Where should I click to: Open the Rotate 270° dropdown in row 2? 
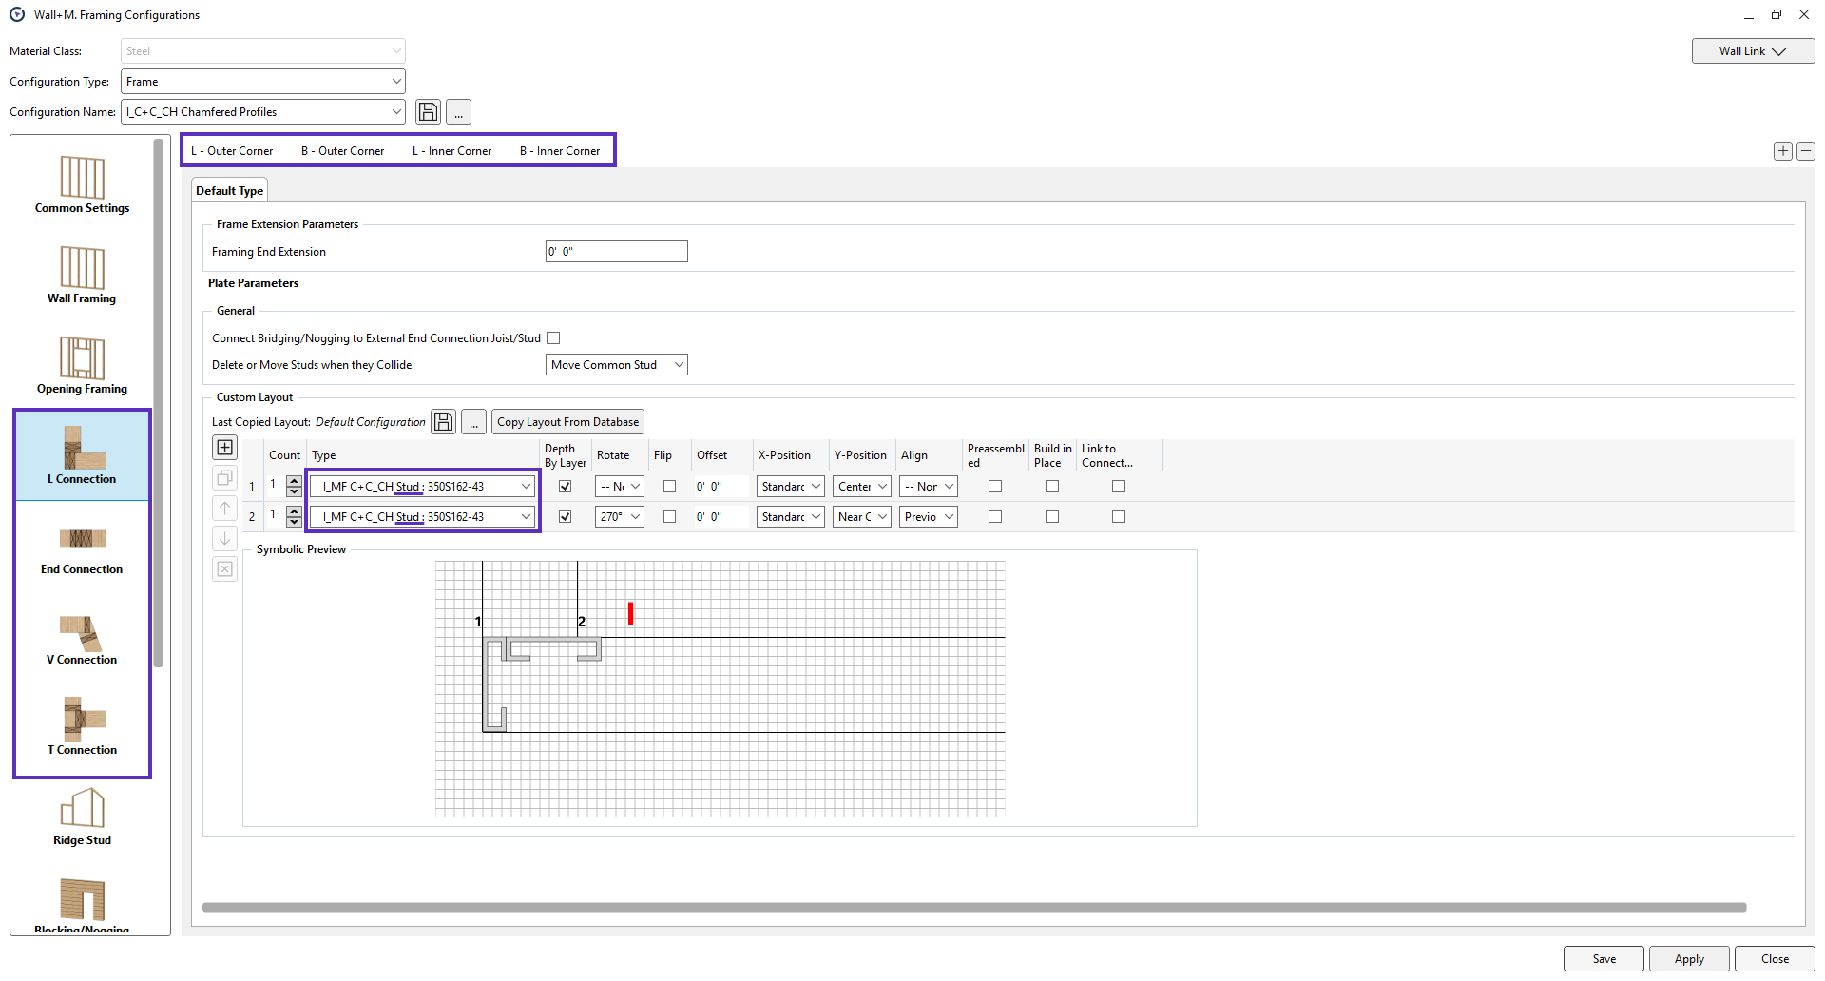tap(620, 517)
